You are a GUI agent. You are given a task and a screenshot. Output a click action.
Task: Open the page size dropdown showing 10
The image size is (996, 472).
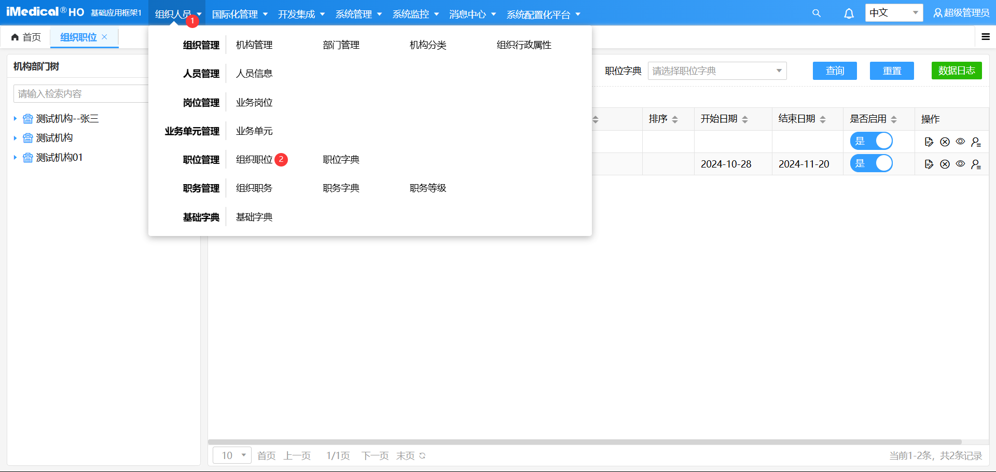pyautogui.click(x=232, y=455)
